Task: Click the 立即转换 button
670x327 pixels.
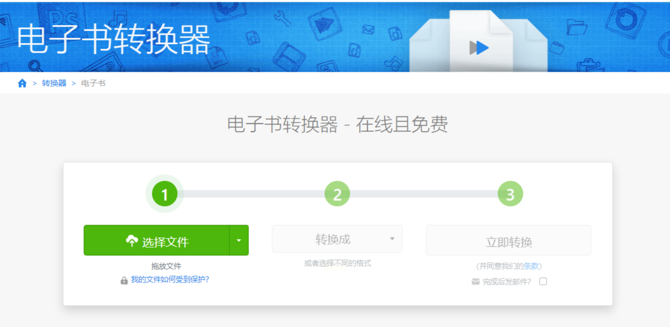Action: click(508, 240)
